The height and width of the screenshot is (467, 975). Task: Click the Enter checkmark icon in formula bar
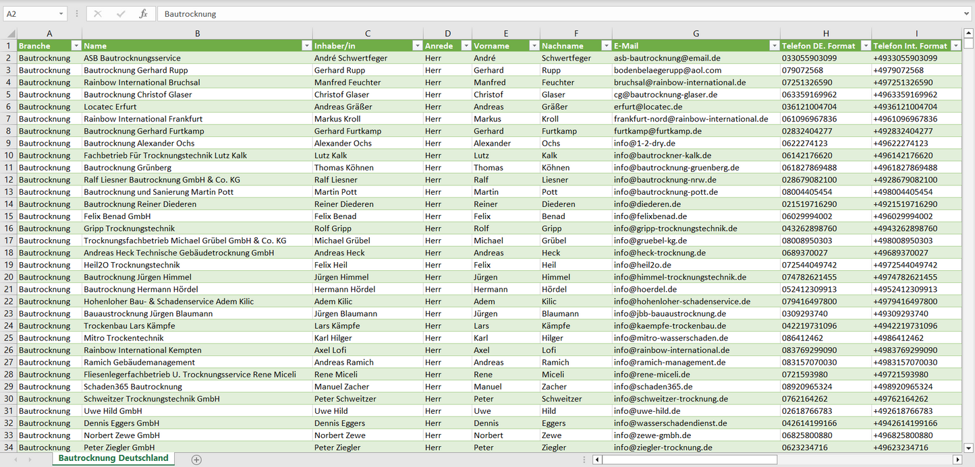coord(121,13)
